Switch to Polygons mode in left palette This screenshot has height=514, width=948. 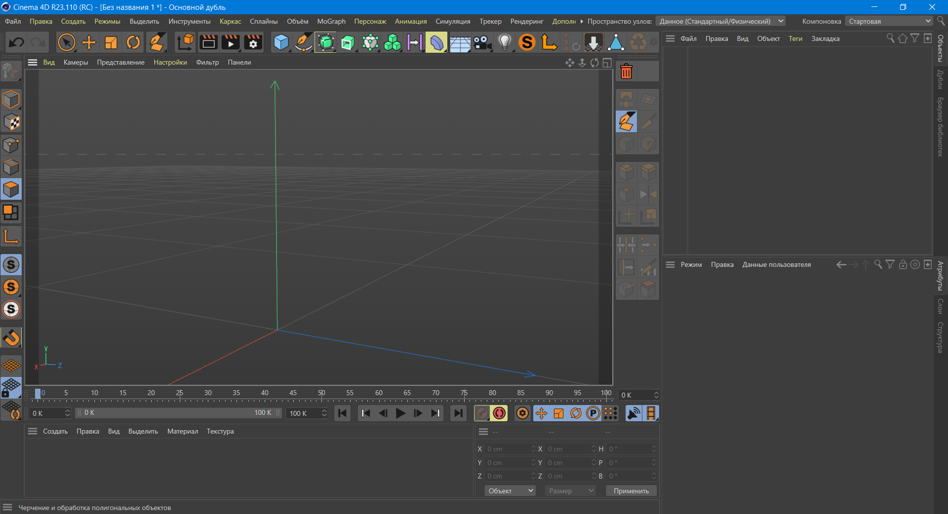[x=11, y=189]
